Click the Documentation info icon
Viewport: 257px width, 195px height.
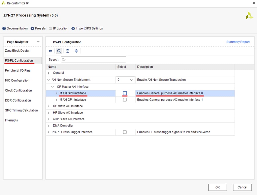(x=4, y=28)
